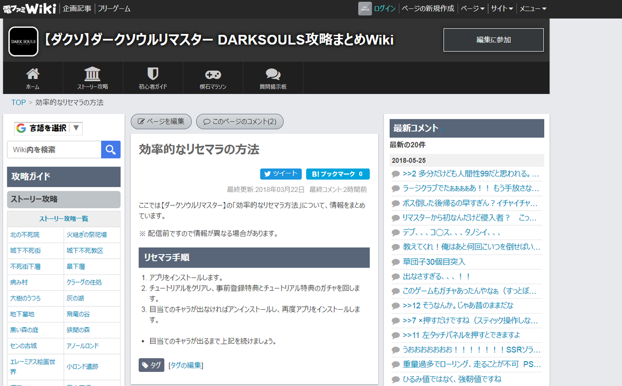The width and height of the screenshot is (622, 386).
Task: Open 灰の湖 link
Action: pyautogui.click(x=75, y=298)
